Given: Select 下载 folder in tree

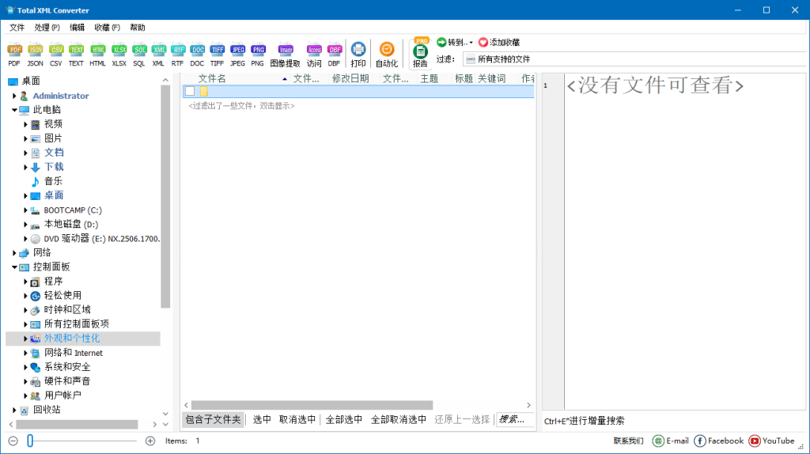Looking at the screenshot, I should tap(54, 167).
